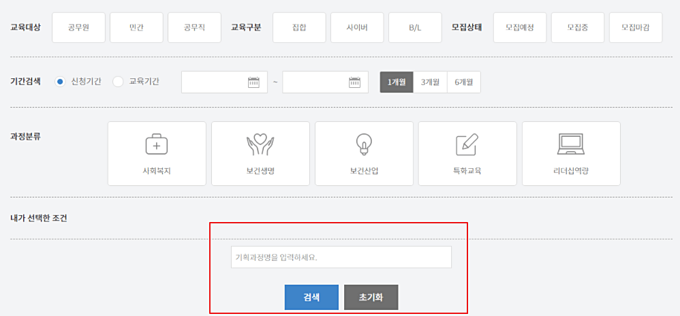Viewport: 680px width, 316px height.
Task: Select the 사회복지 first-aid kit category
Action: 157,153
